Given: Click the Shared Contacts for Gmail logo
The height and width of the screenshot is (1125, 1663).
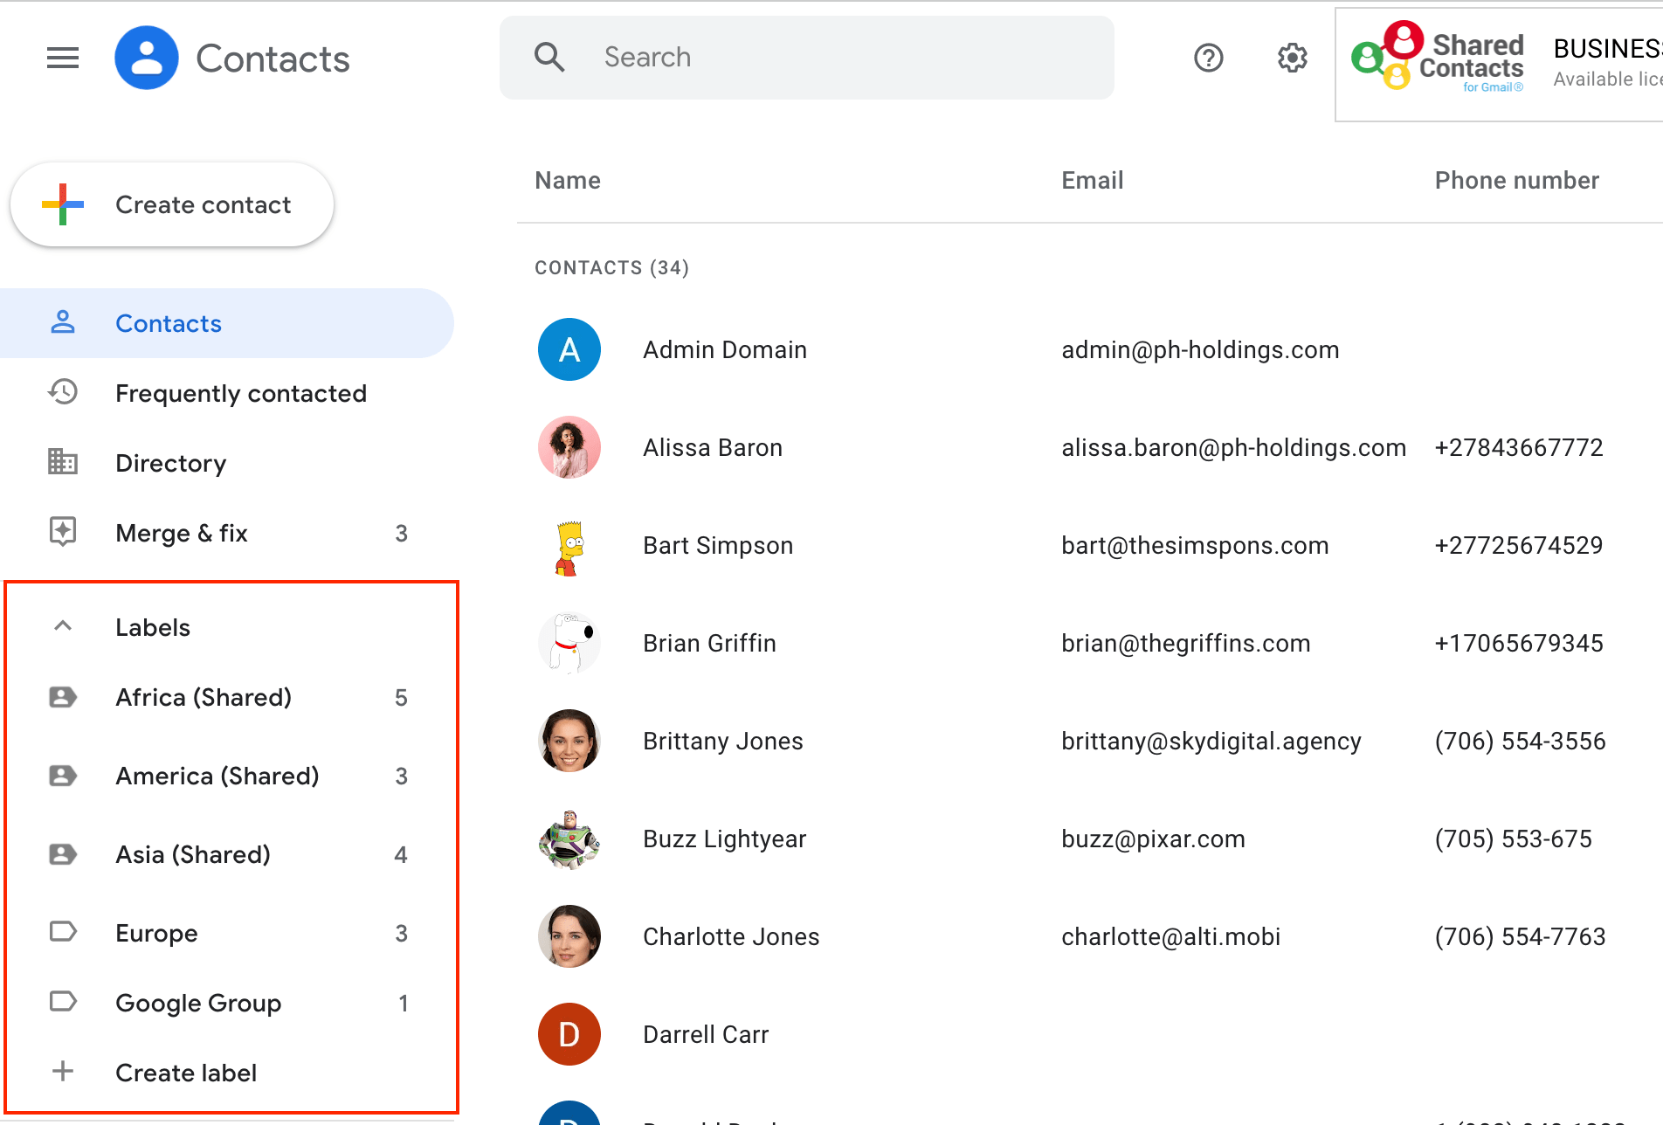Looking at the screenshot, I should coord(1438,58).
